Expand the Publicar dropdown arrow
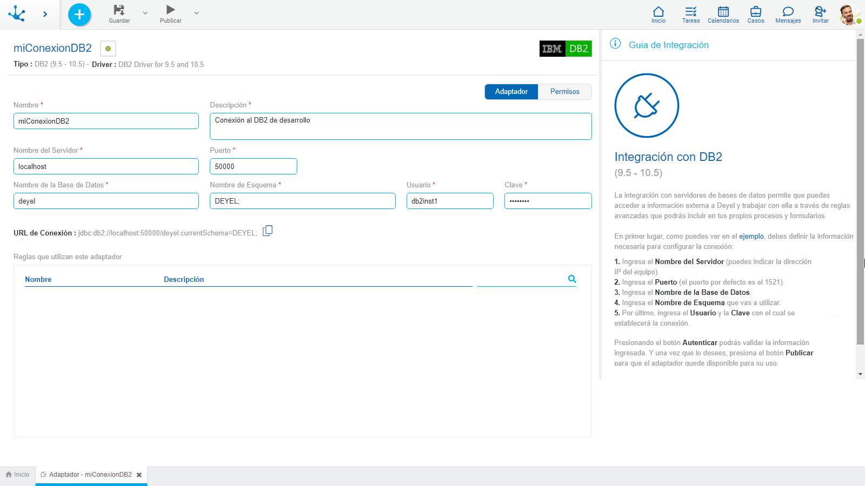Screen dimensions: 865x486 tap(196, 13)
